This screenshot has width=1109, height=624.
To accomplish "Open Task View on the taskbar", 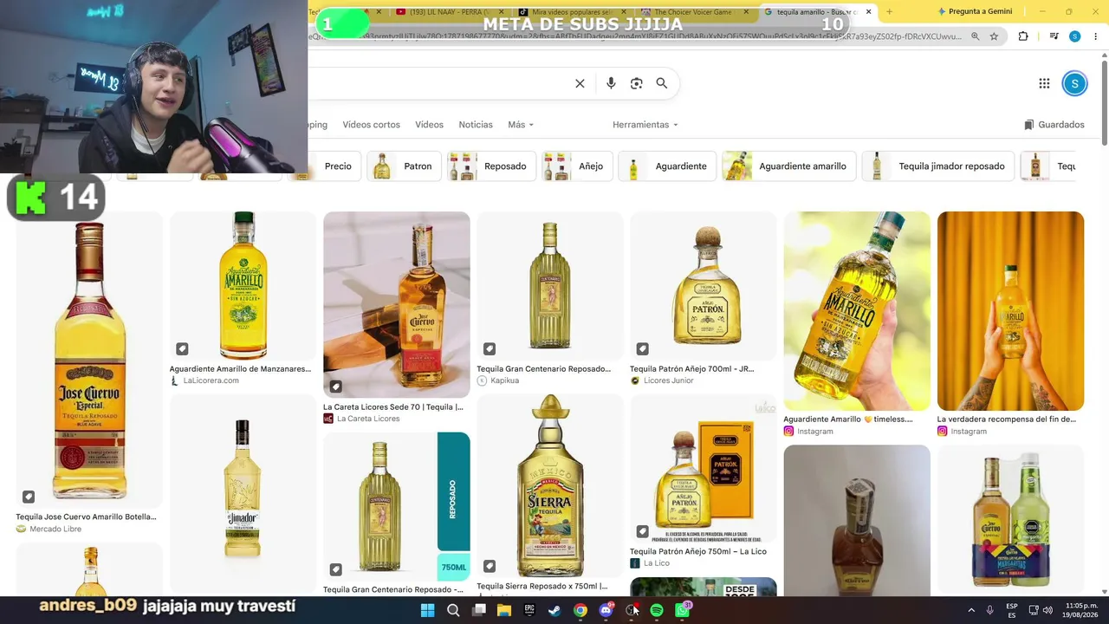I will tap(478, 610).
